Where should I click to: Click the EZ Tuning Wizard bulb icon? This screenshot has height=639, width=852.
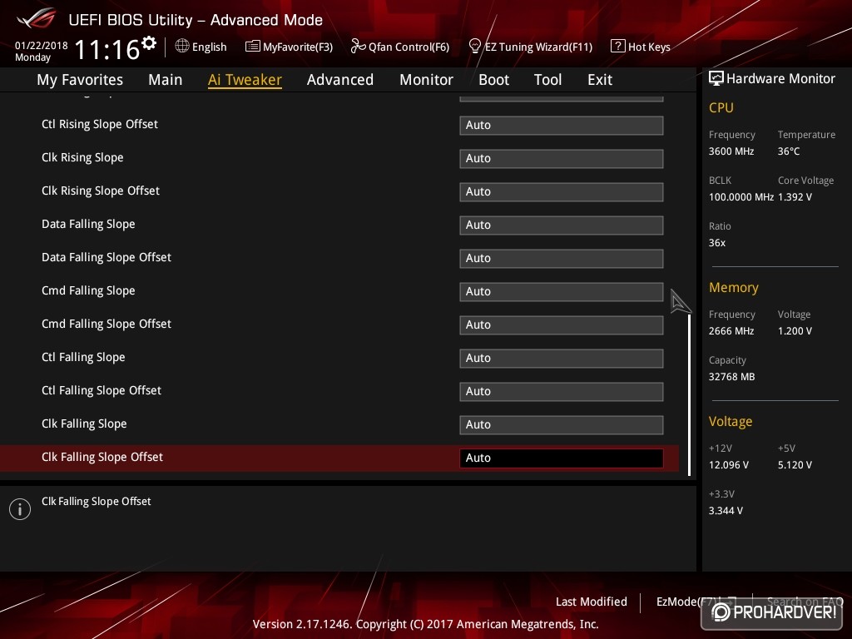point(474,47)
